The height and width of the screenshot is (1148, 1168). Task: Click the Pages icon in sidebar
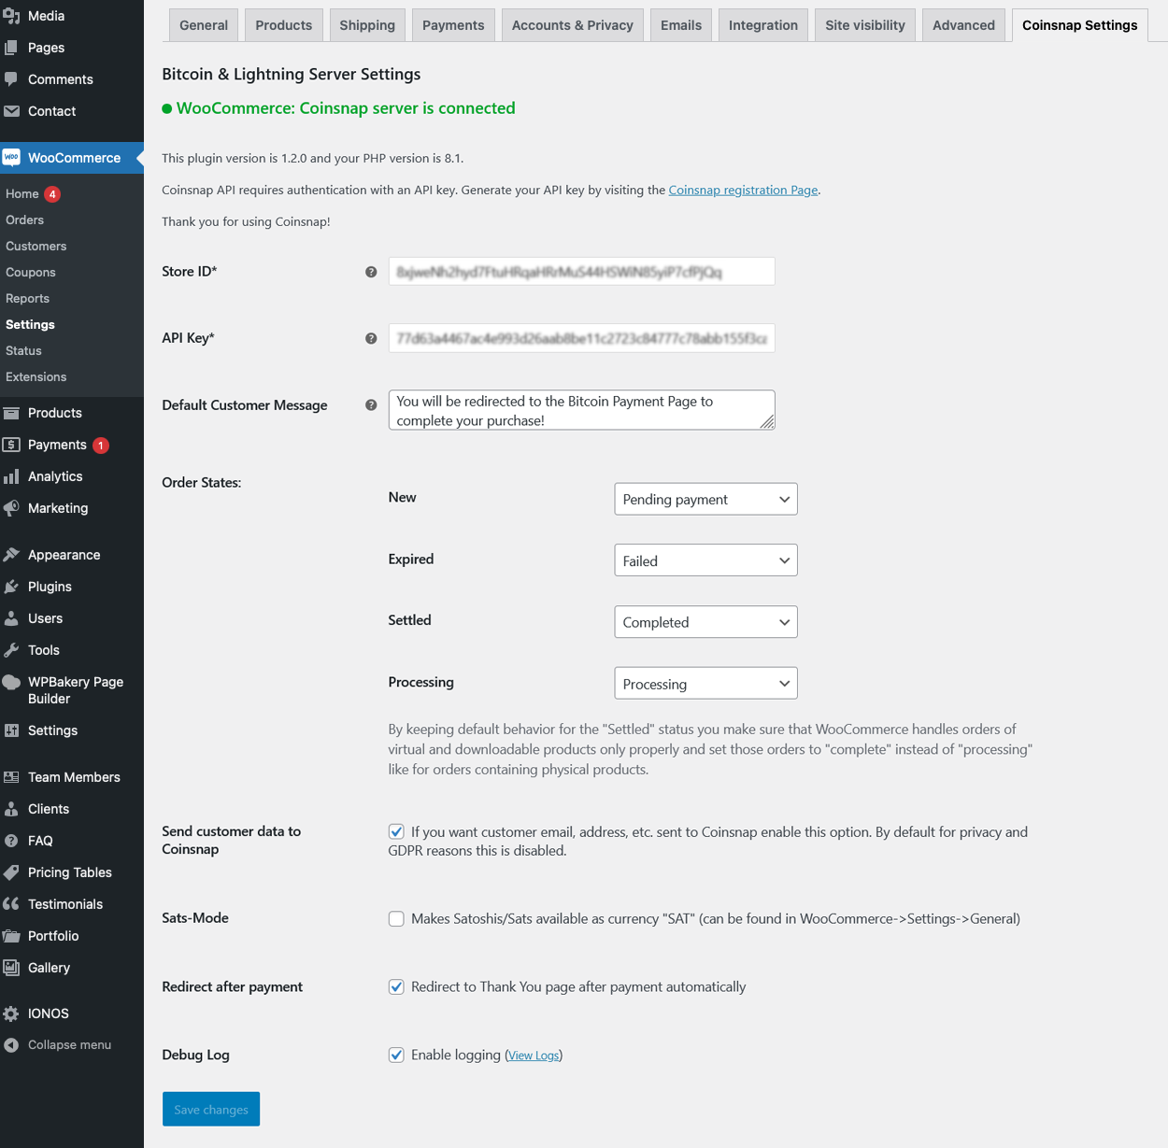11,48
